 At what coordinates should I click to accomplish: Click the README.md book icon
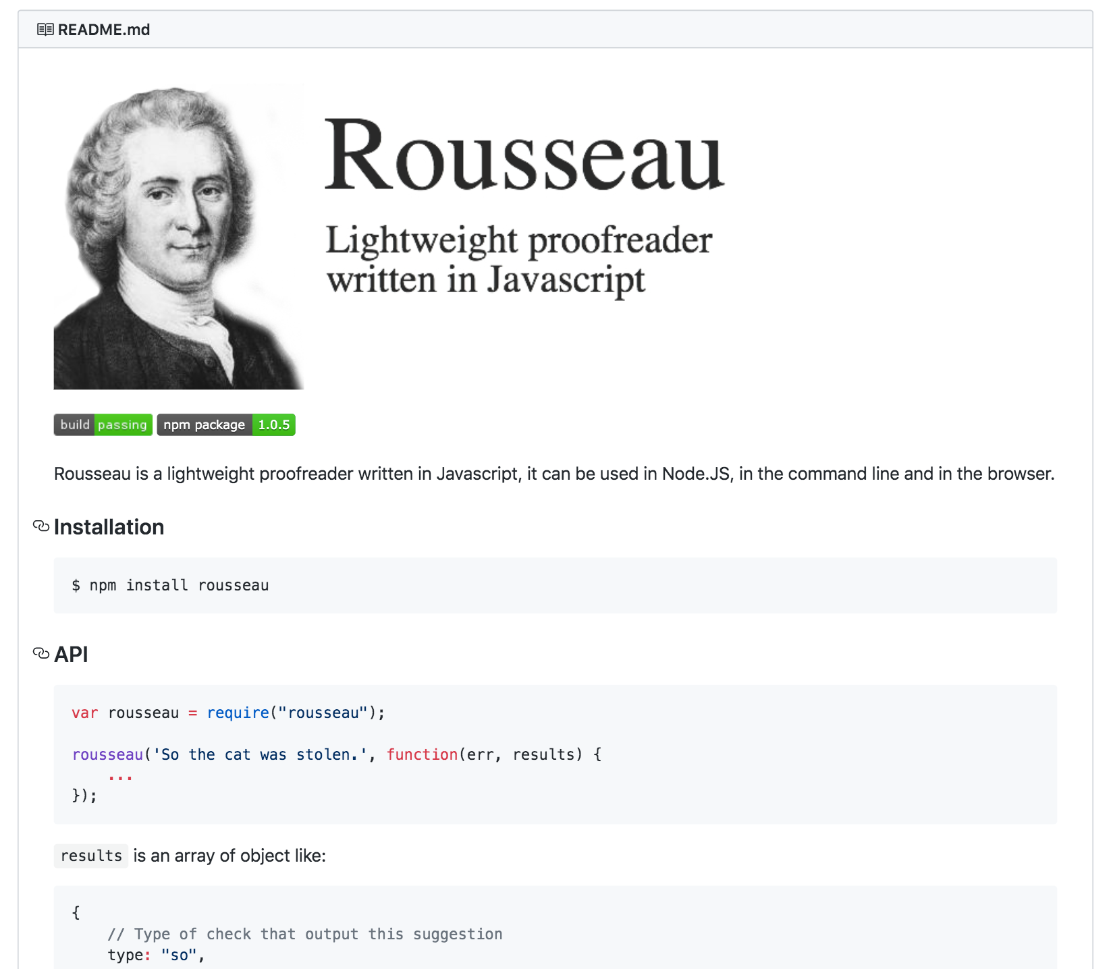[x=45, y=29]
